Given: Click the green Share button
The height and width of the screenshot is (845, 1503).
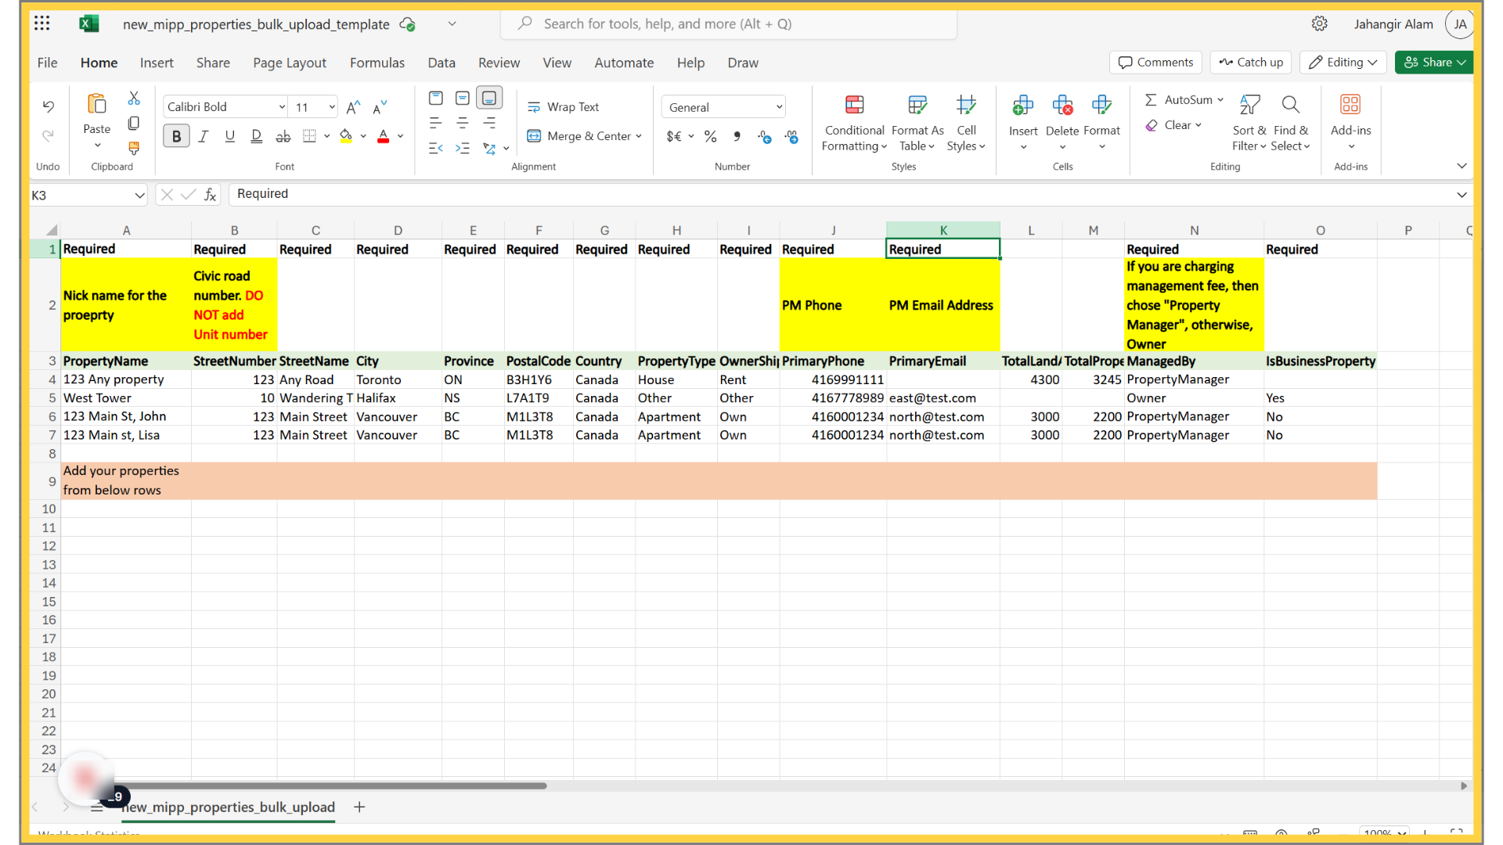Looking at the screenshot, I should point(1434,63).
